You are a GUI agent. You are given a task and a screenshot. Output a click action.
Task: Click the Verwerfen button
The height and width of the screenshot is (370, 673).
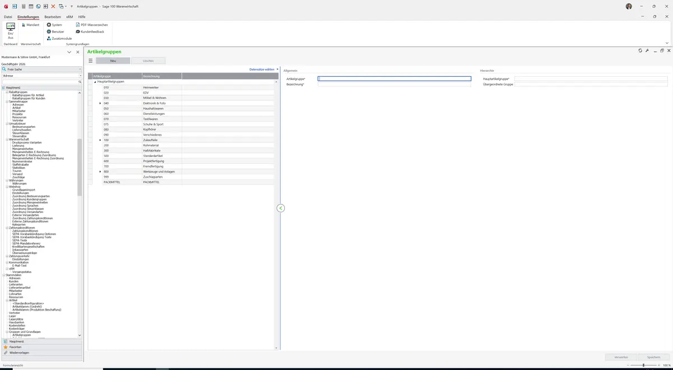coord(621,357)
